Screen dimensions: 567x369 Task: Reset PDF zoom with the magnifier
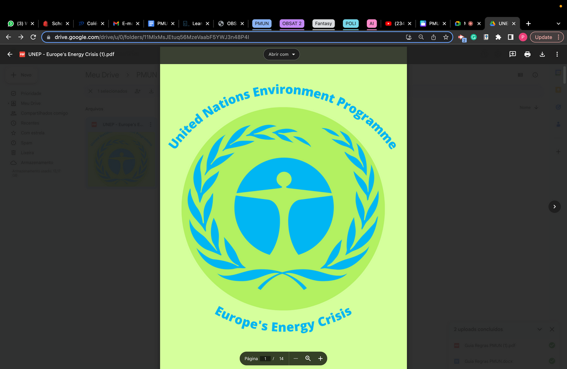coord(308,358)
